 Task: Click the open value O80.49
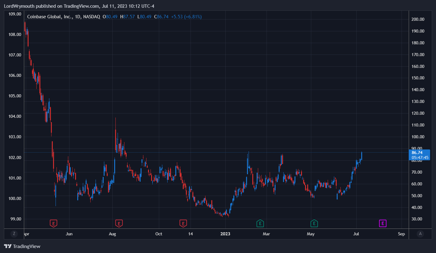pyautogui.click(x=110, y=17)
